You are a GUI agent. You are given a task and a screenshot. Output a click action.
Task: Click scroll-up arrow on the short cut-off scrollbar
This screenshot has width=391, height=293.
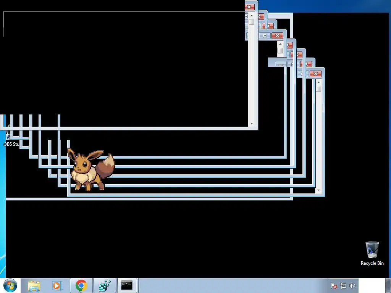coord(280,44)
